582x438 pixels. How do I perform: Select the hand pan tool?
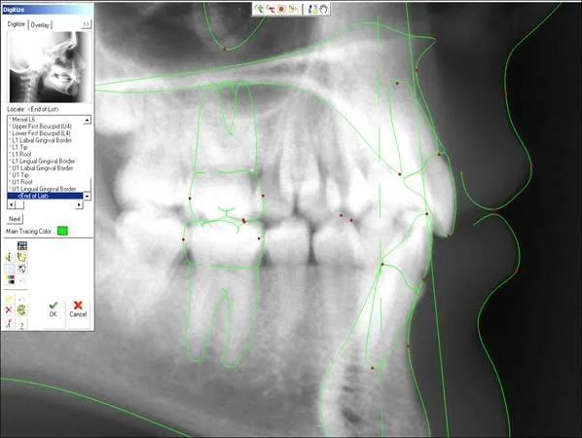324,9
